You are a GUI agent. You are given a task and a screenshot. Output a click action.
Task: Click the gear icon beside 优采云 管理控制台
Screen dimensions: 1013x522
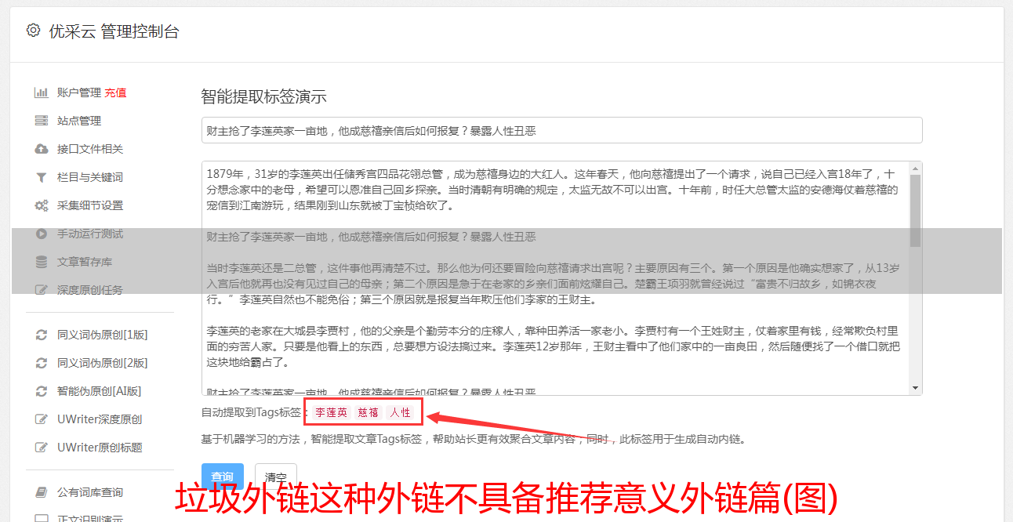[x=33, y=31]
